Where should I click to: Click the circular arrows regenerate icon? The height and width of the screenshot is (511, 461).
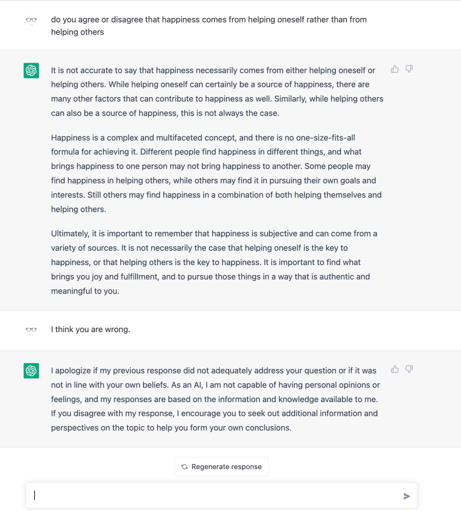pos(184,467)
